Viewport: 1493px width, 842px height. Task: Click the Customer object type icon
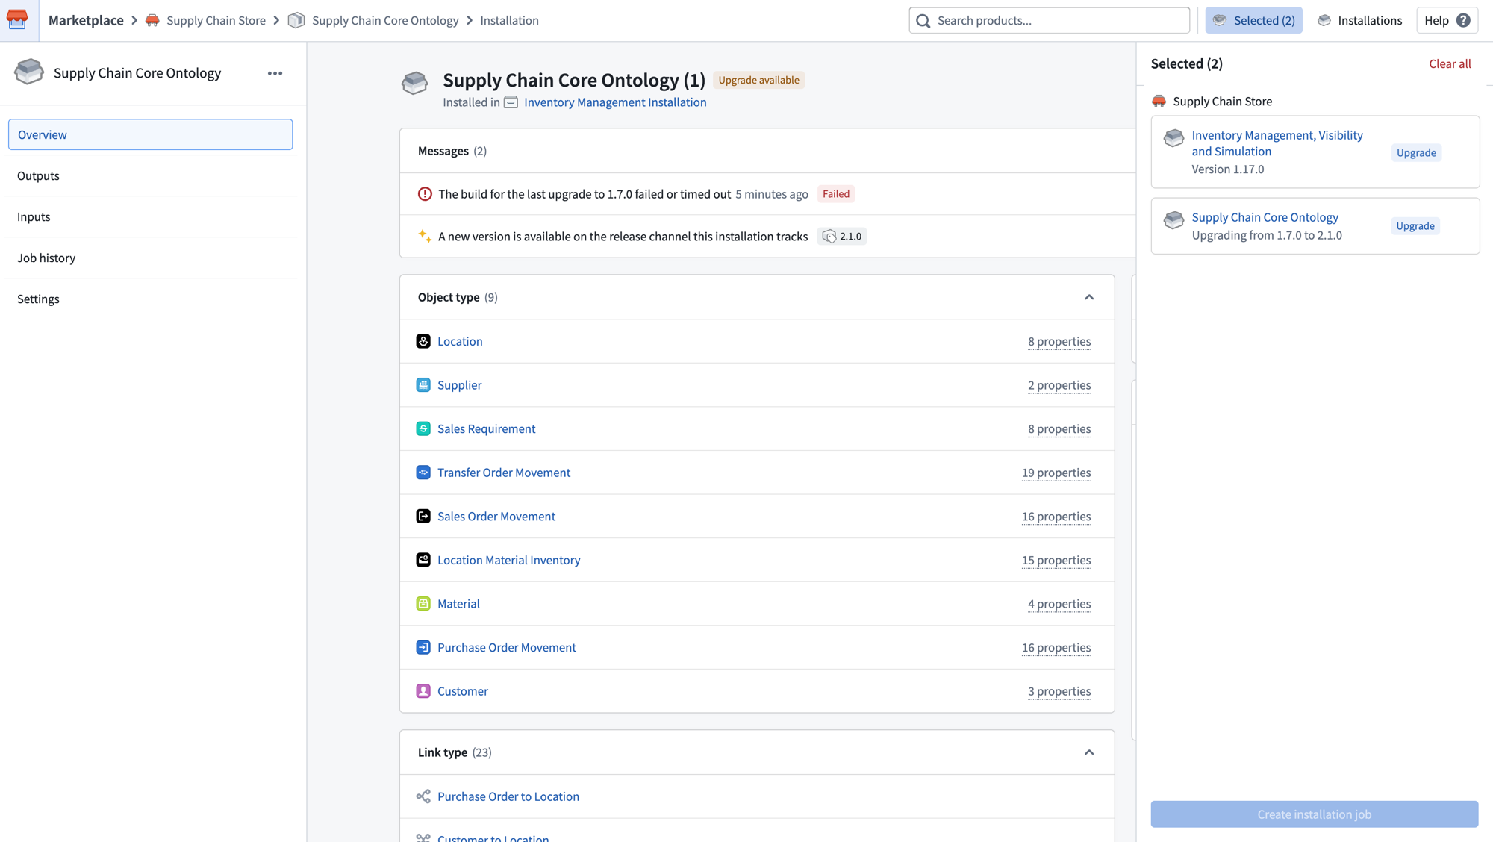pyautogui.click(x=423, y=691)
